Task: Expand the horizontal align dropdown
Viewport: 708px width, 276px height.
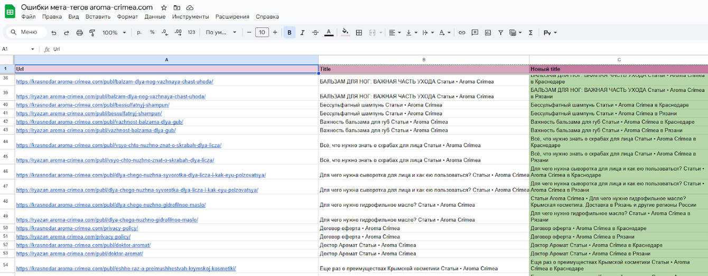Action: (394, 33)
